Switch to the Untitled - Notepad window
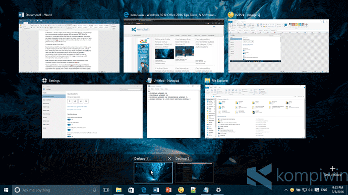 pos(173,112)
